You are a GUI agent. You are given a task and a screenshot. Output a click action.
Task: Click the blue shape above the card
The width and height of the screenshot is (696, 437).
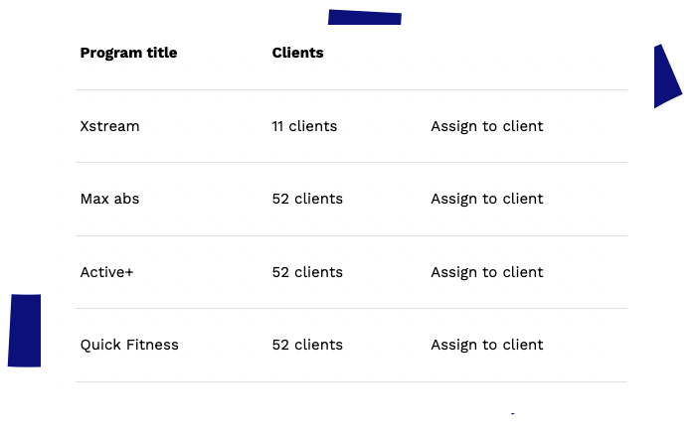tap(364, 17)
